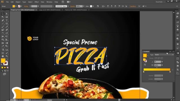Open the aspect ratio dropdown arrow

(162, 65)
